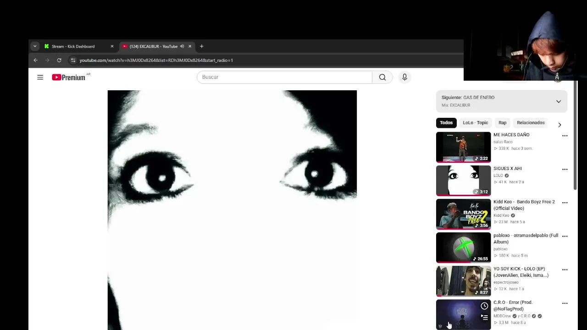
Task: Open Kidd Keo - Bando Boyz Free 2 title
Action: click(524, 205)
